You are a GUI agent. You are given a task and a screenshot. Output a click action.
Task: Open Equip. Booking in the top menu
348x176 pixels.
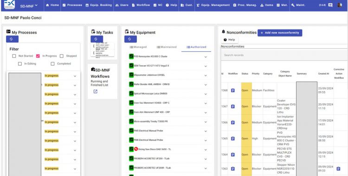click(98, 5)
